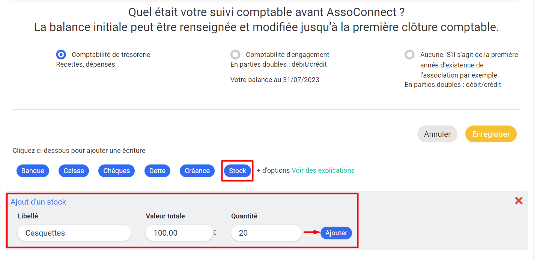Viewport: 534px width, 260px height.
Task: Click the Stock entry pill
Action: click(x=238, y=171)
